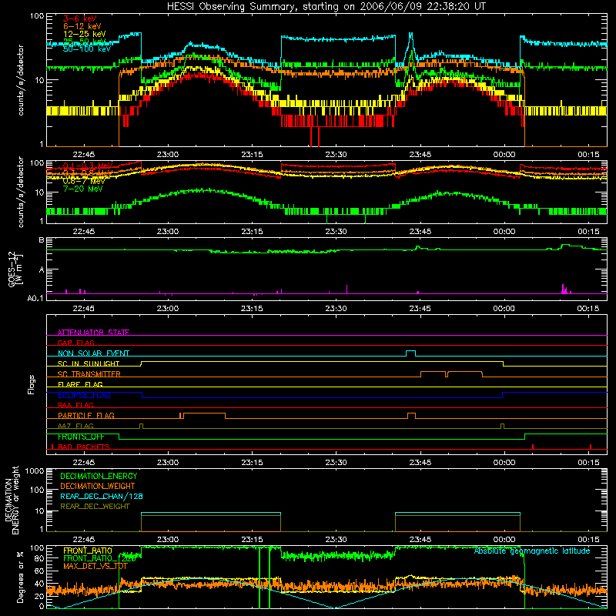Click the yellow FRONT_RATIO legend label
Image resolution: width=616 pixels, height=616 pixels.
point(88,551)
